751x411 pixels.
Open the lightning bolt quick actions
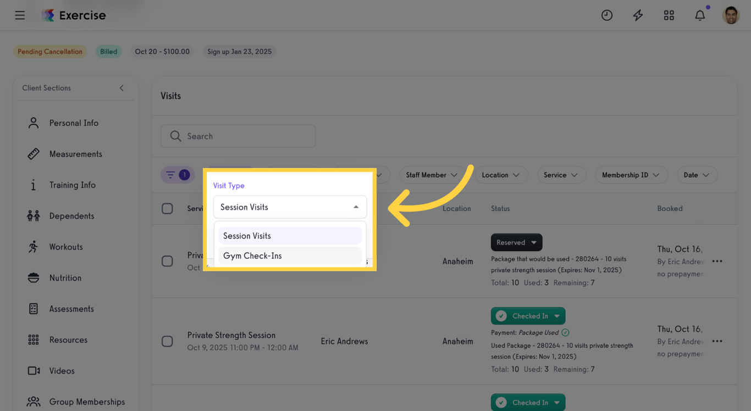pyautogui.click(x=638, y=15)
